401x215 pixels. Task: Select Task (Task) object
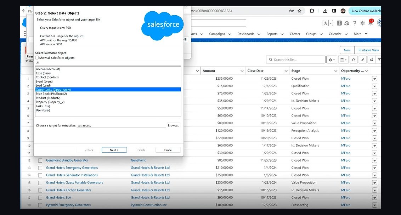click(x=43, y=106)
